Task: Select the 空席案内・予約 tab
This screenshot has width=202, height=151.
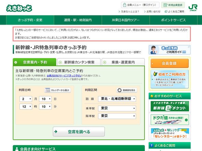Action: point(35,62)
